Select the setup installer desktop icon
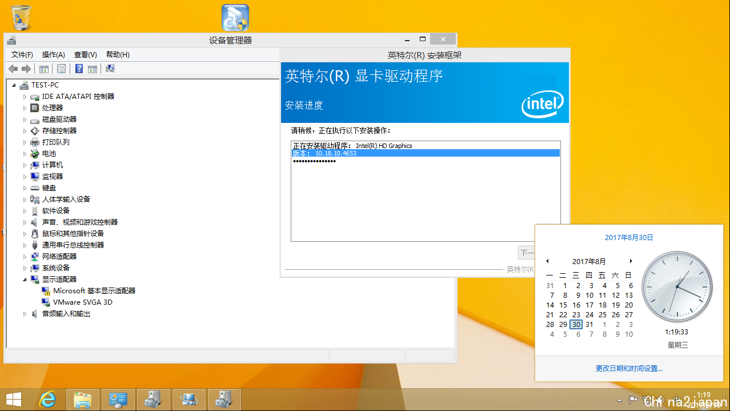Image resolution: width=730 pixels, height=411 pixels. (235, 18)
